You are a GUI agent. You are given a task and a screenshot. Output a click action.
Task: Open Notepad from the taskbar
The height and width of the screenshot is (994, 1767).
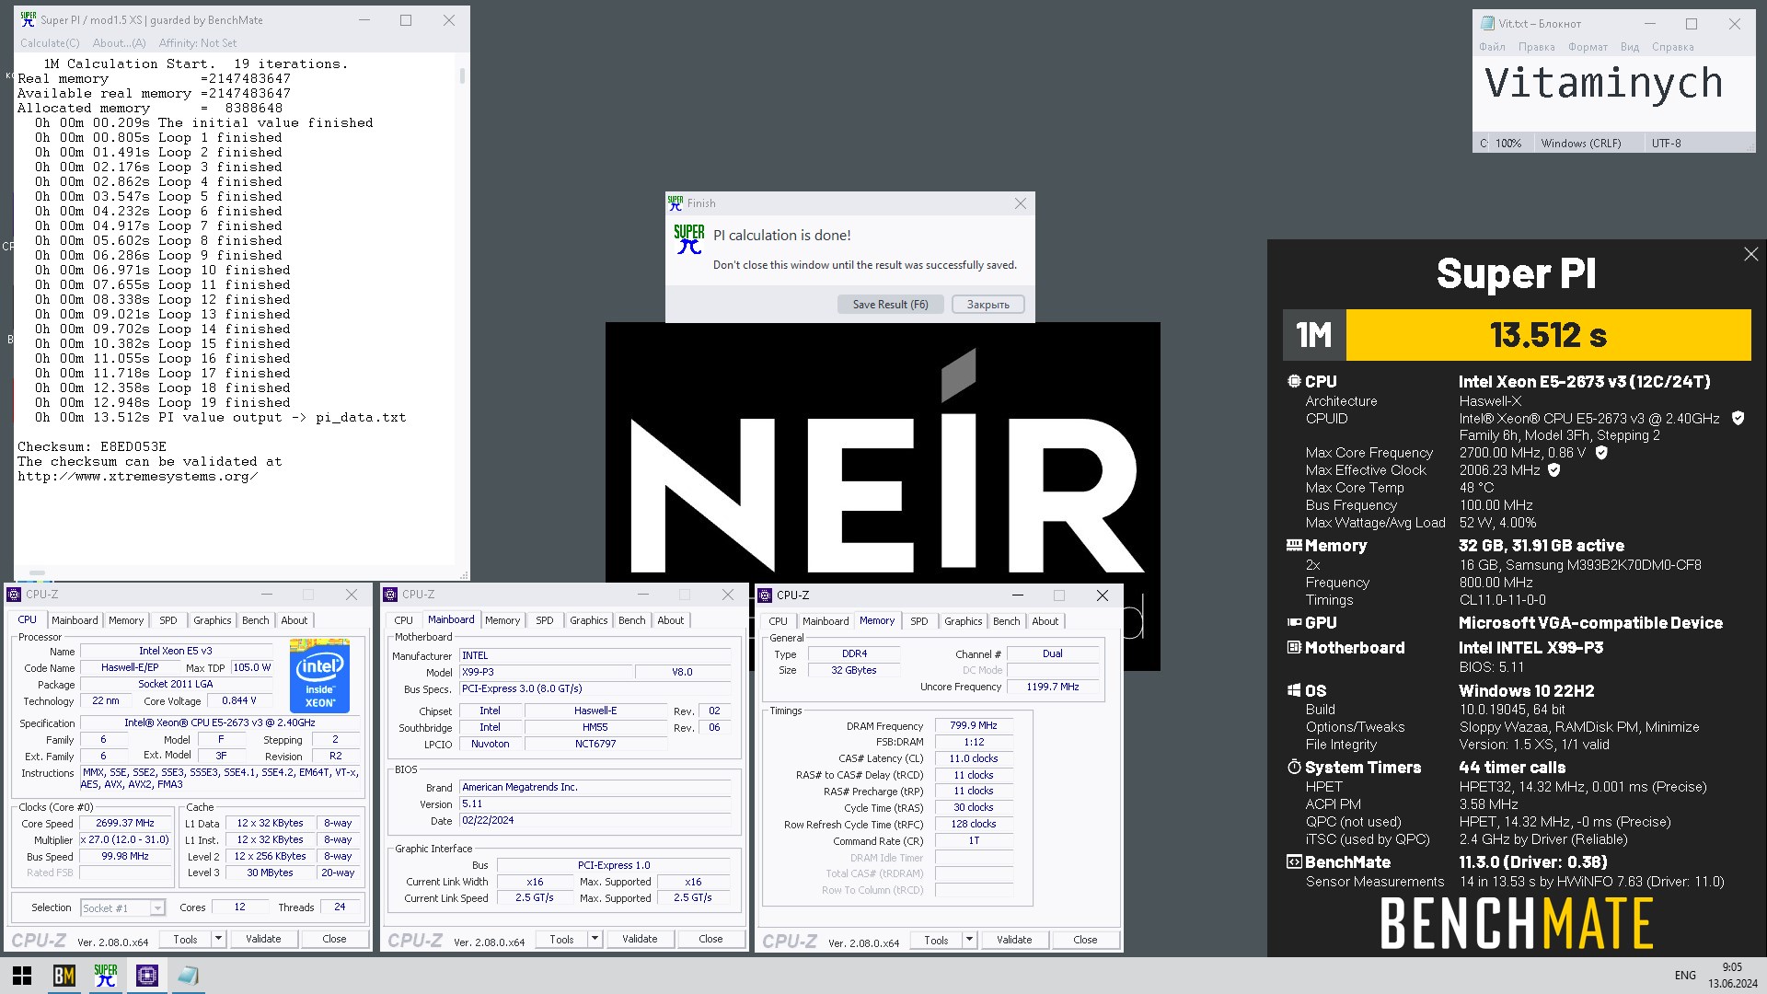pyautogui.click(x=189, y=976)
